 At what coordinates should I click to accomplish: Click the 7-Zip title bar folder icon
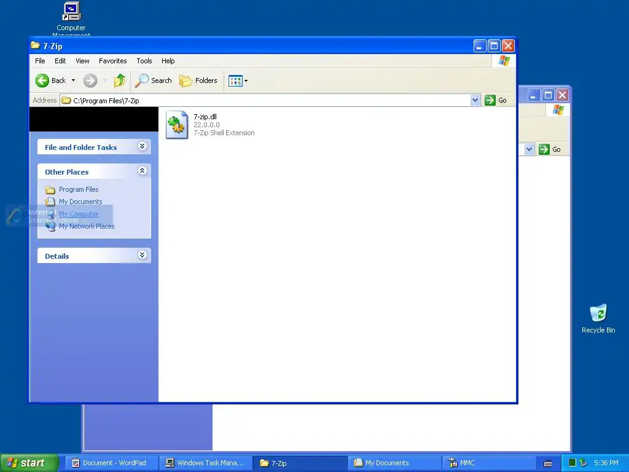(35, 45)
